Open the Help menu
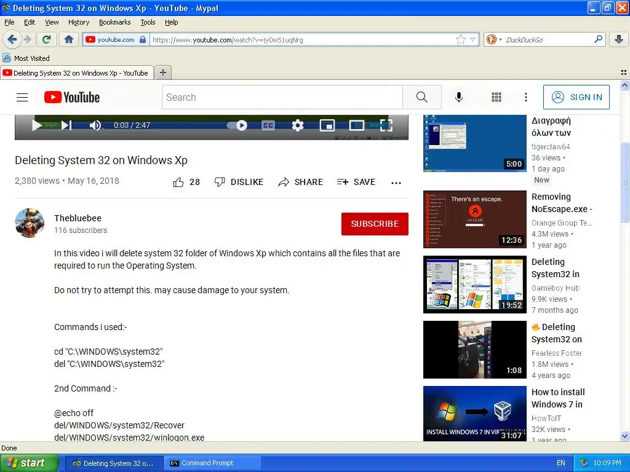630x472 pixels. [x=172, y=22]
